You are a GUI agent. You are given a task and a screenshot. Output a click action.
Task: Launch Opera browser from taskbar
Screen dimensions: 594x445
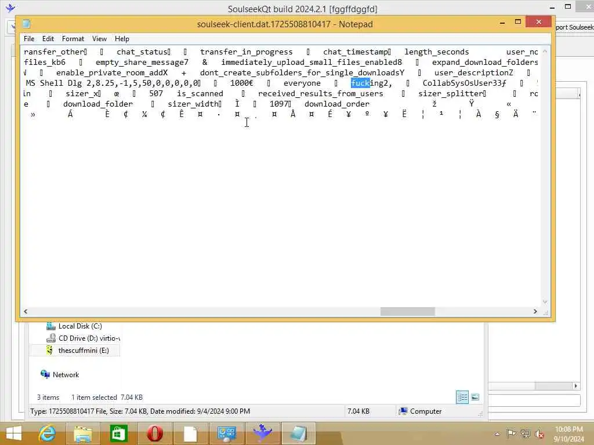click(154, 433)
